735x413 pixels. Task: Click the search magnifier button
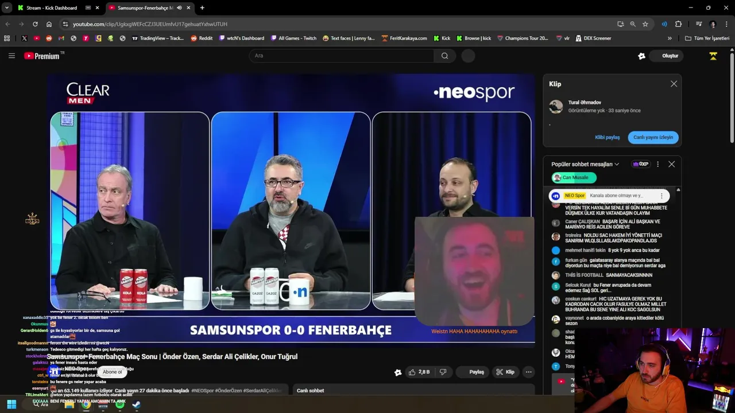(444, 56)
